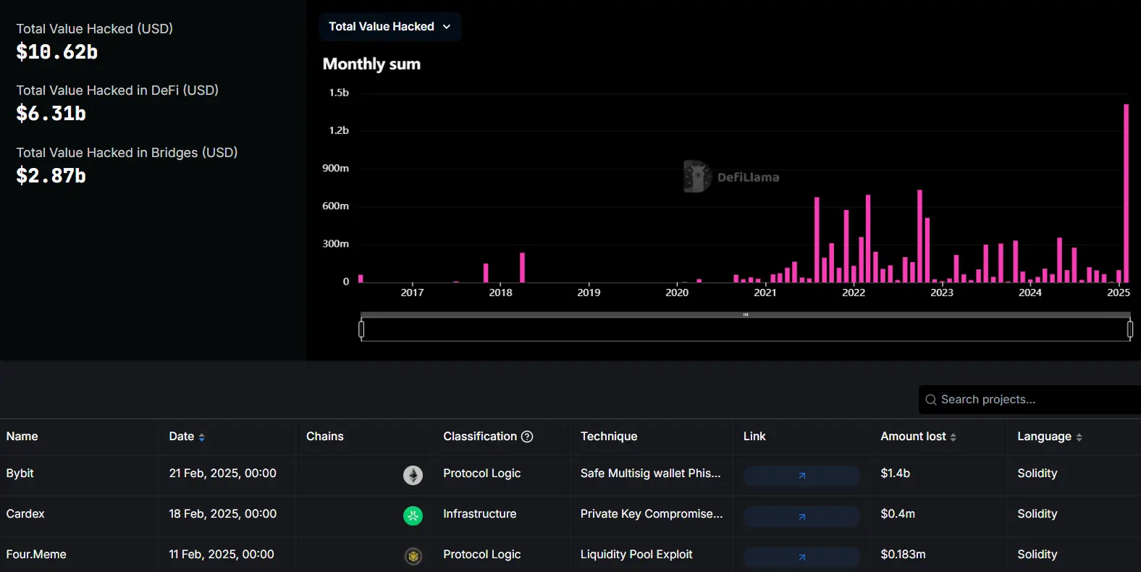Open the Bybit hack source link arrow
This screenshot has width=1141, height=572.
click(x=801, y=476)
